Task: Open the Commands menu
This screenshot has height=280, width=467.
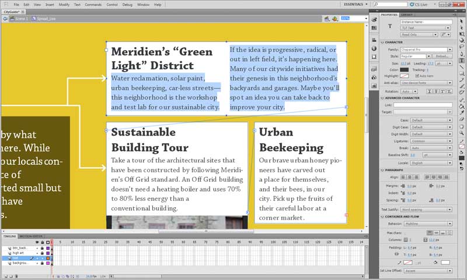Action: (93, 5)
